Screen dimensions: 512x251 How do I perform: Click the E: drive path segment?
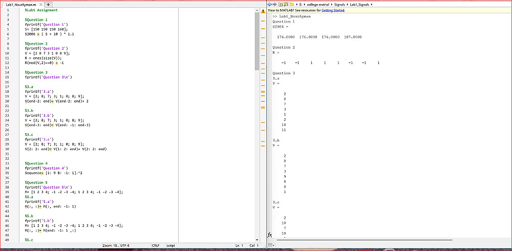[301, 5]
